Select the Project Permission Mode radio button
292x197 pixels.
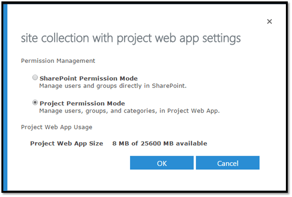pyautogui.click(x=35, y=103)
